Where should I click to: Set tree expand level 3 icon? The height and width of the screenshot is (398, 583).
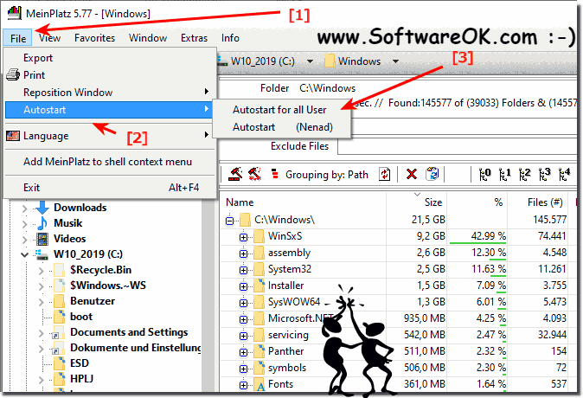click(x=545, y=174)
